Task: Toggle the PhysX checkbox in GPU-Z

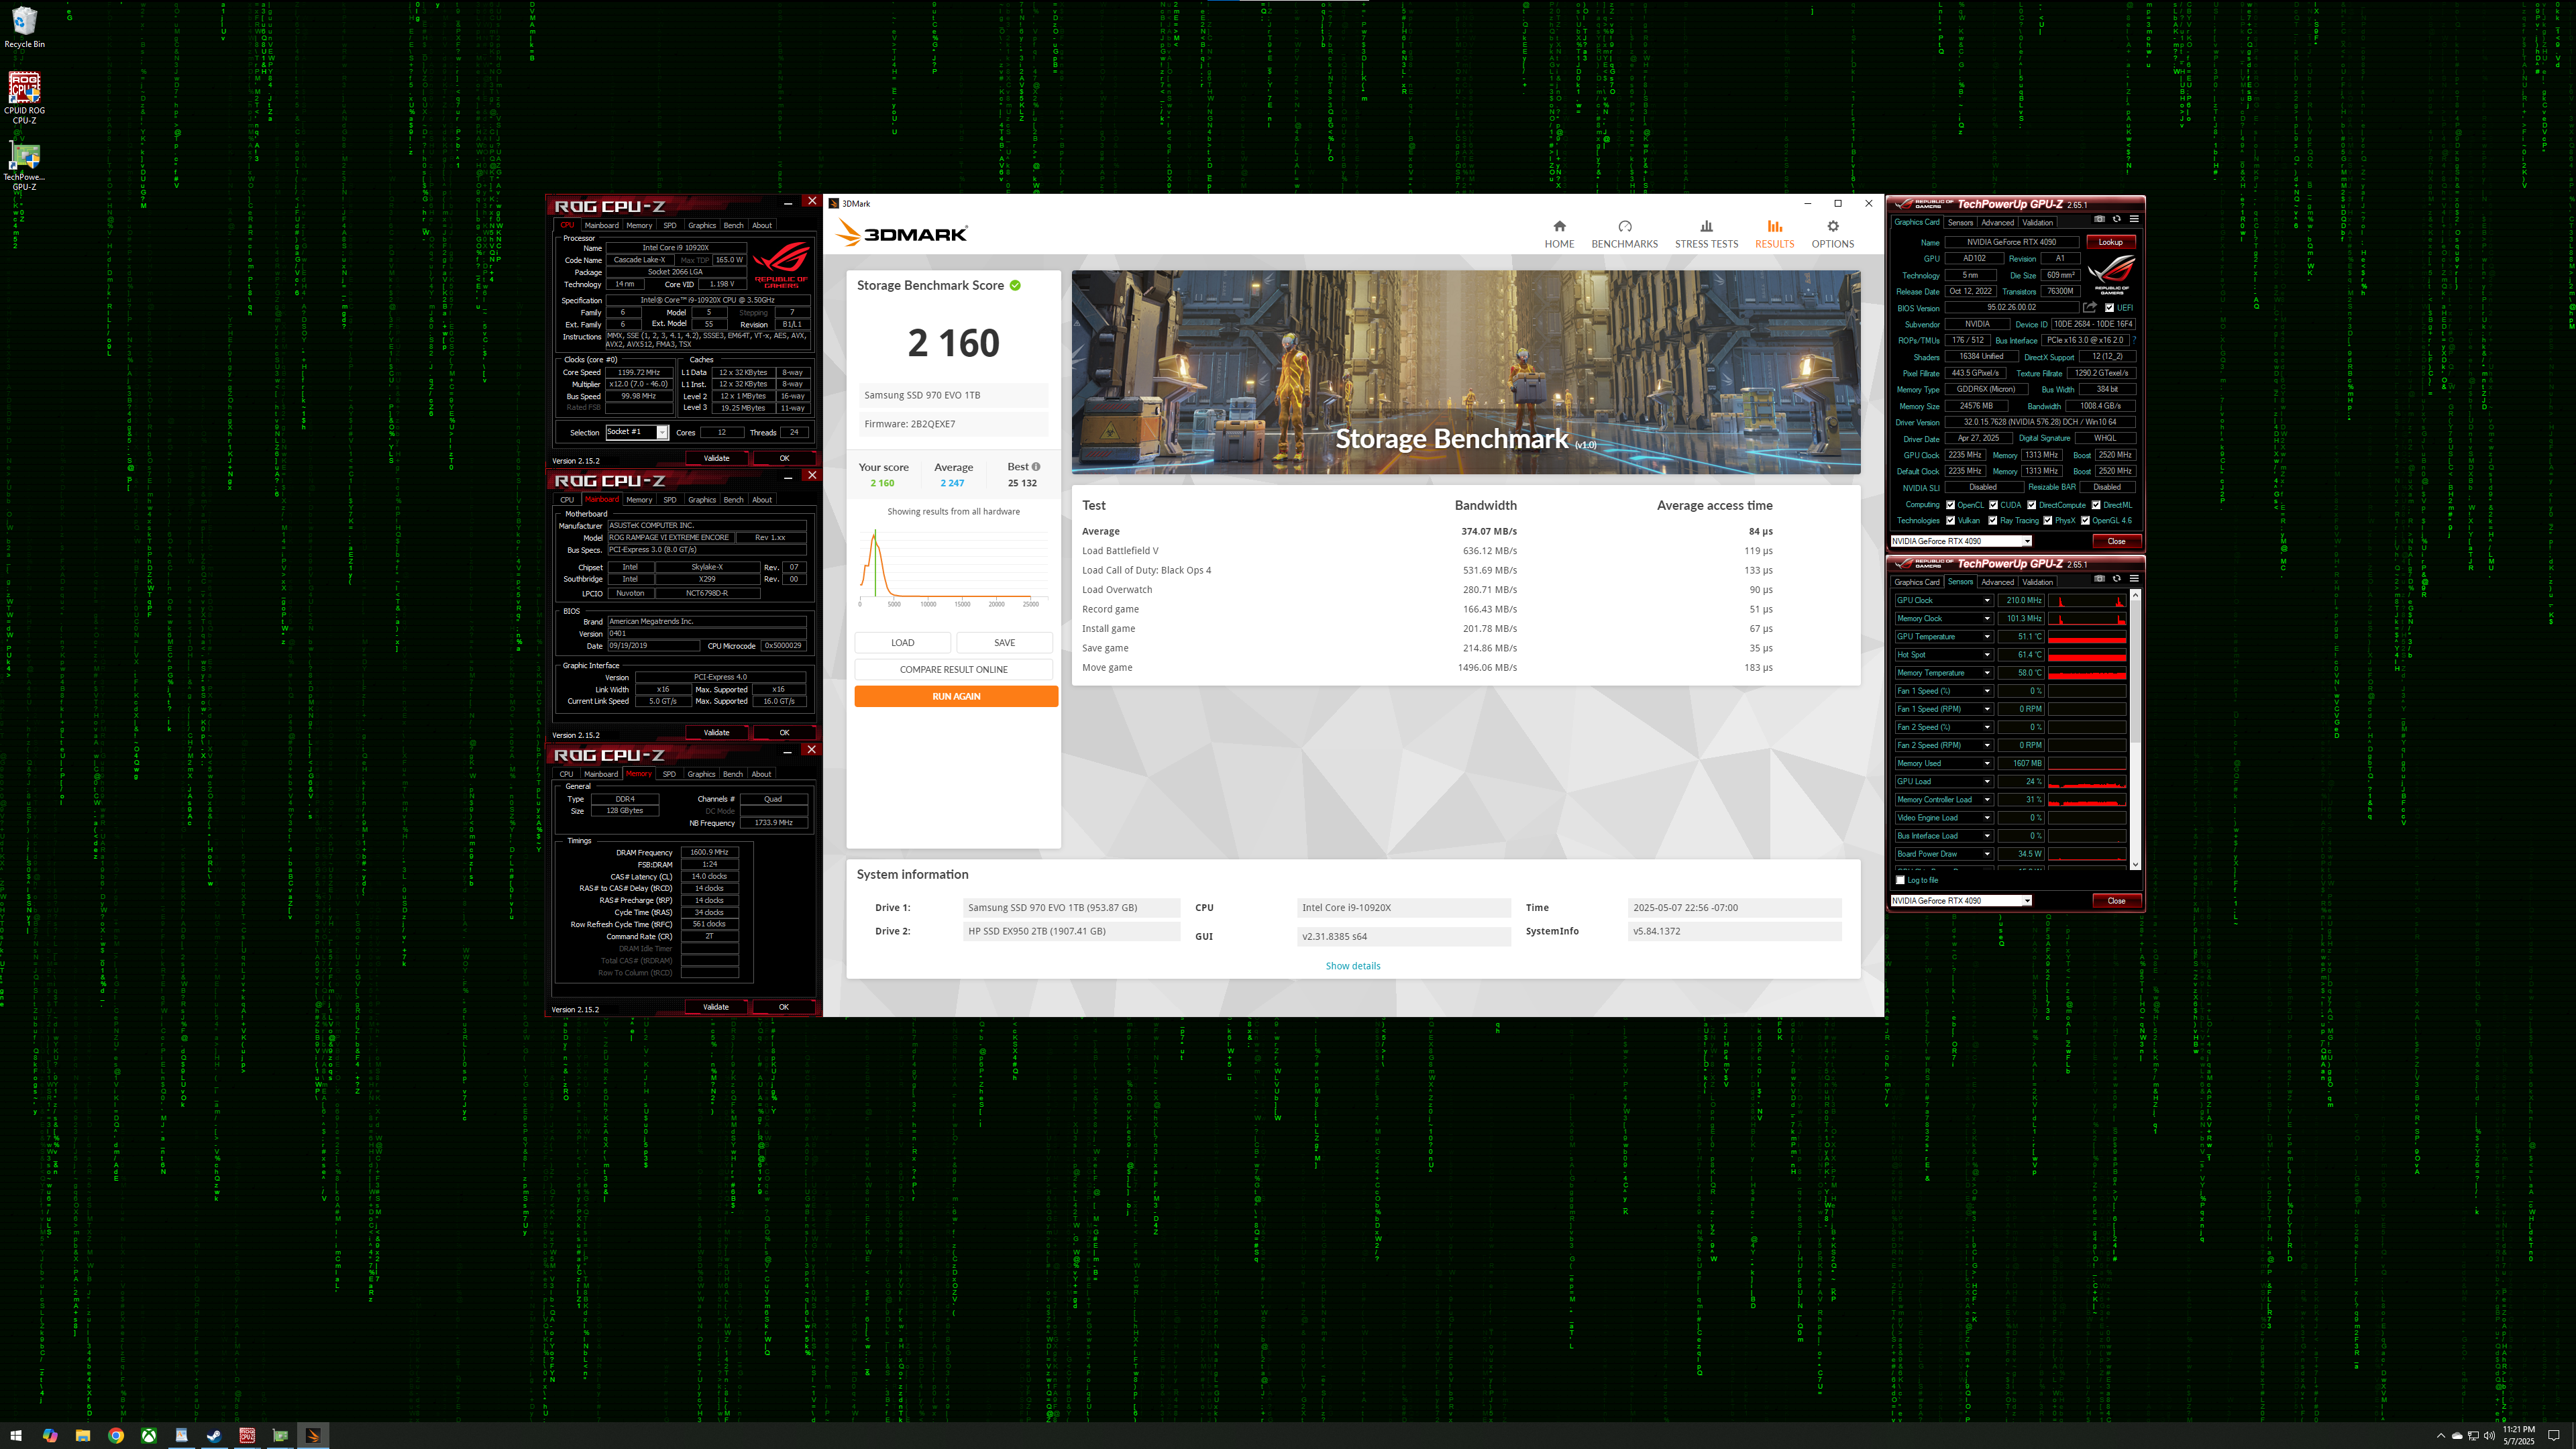Action: 2048,520
